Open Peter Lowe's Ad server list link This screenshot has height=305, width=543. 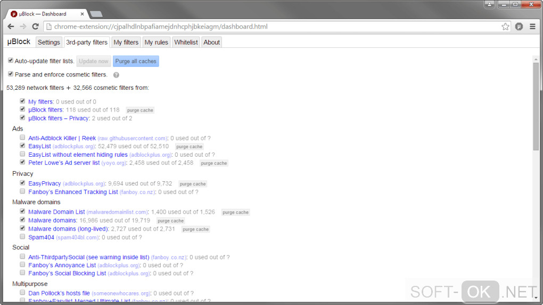64,163
